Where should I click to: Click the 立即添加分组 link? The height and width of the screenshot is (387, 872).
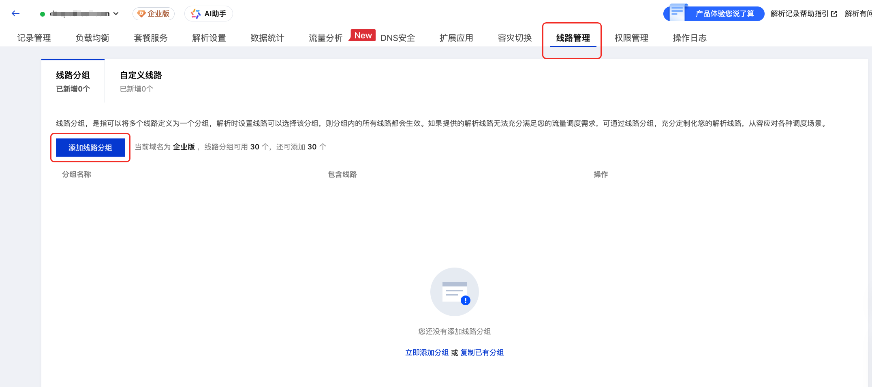427,353
